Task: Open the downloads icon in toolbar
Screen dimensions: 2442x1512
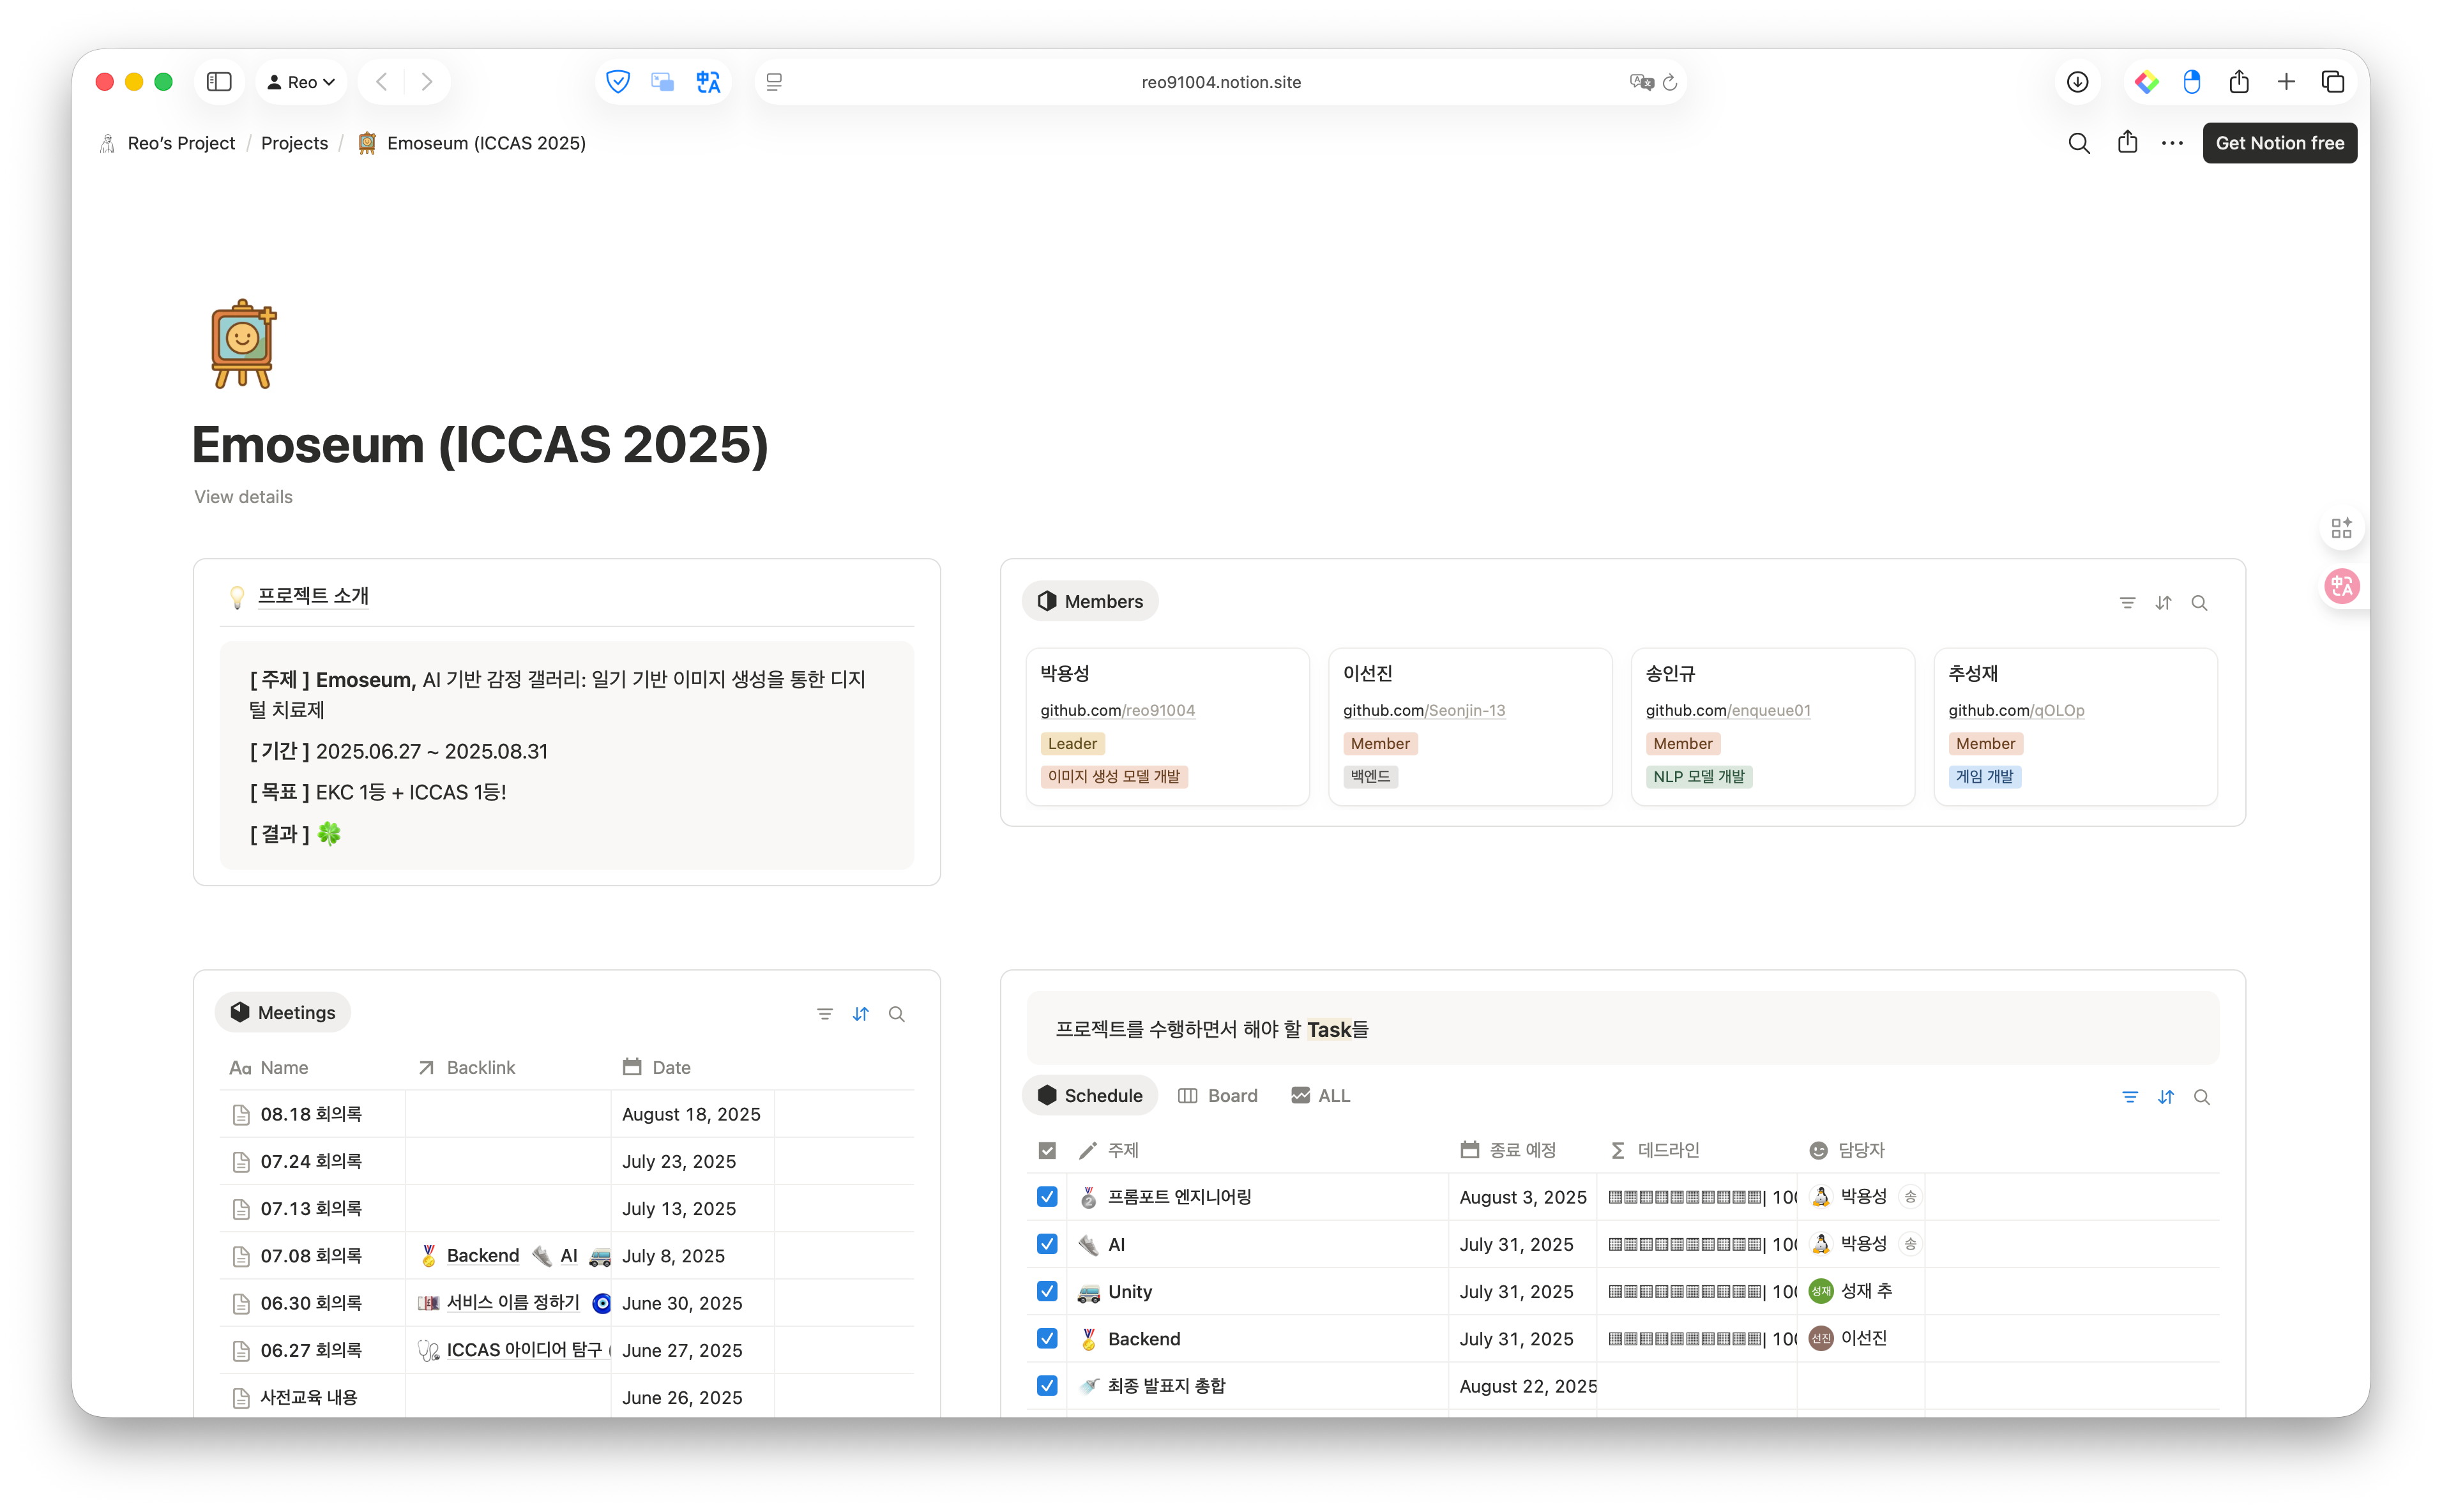Action: pyautogui.click(x=2077, y=82)
